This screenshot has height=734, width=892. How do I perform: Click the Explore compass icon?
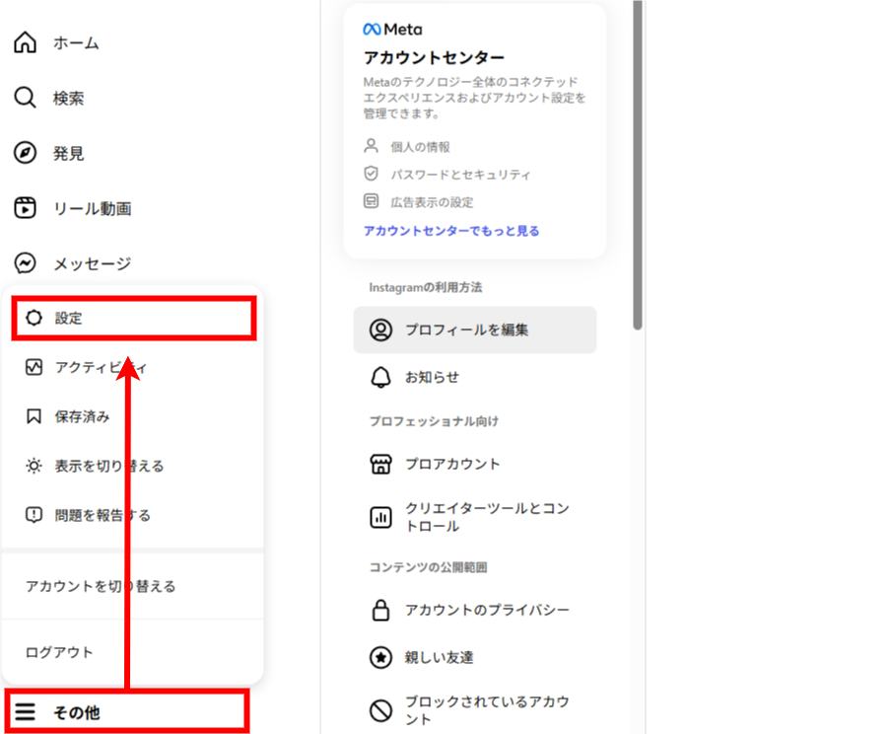[25, 154]
